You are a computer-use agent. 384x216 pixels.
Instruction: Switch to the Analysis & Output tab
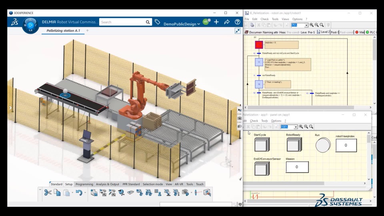108,184
